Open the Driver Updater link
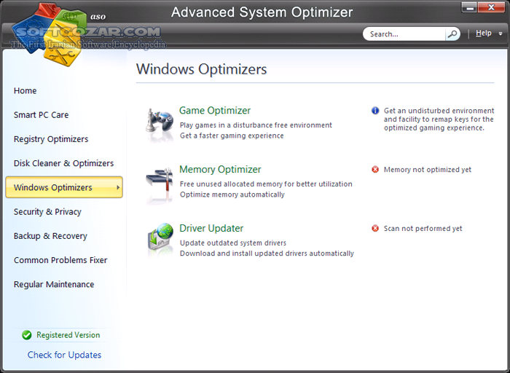The image size is (510, 373). 211,228
